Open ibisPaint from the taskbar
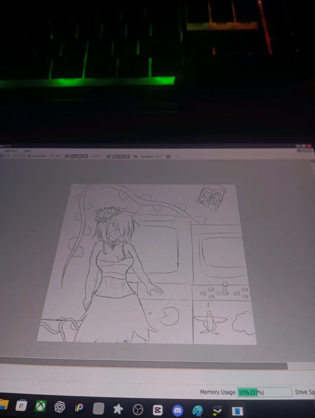The width and height of the screenshot is (315, 418). click(79, 408)
